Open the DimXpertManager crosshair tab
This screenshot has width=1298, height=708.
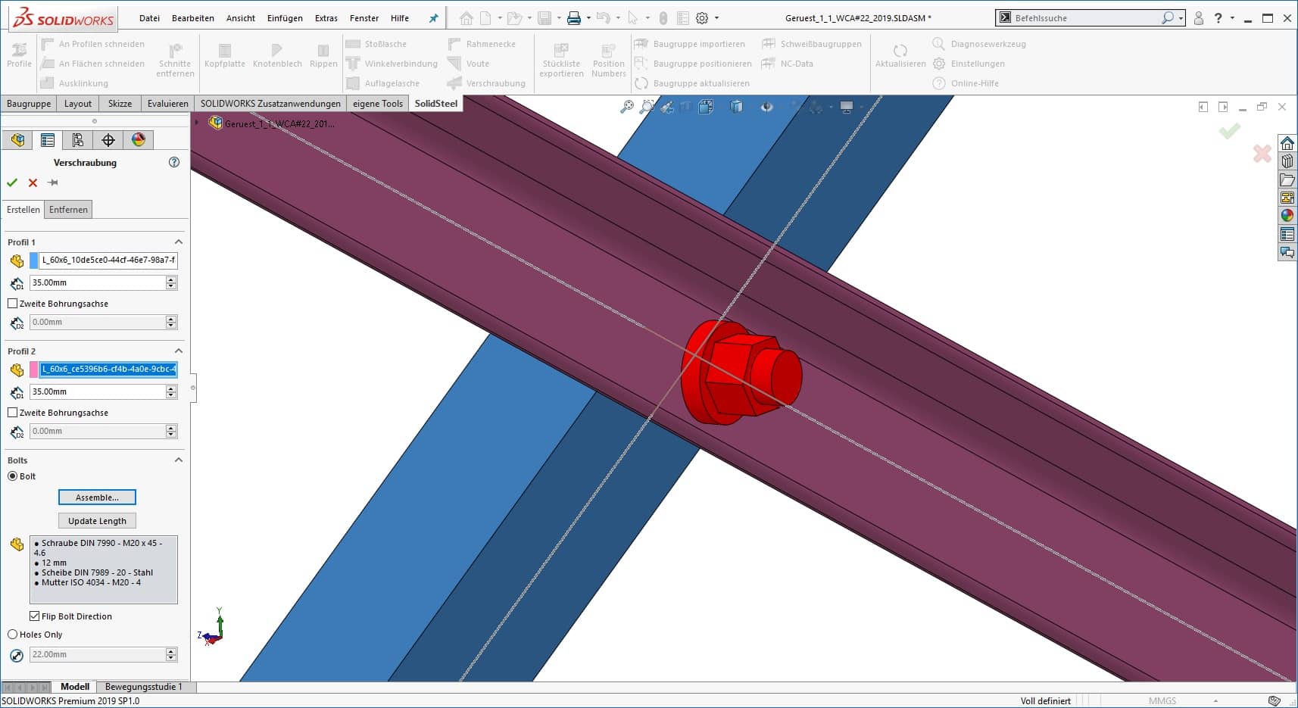[x=108, y=140]
